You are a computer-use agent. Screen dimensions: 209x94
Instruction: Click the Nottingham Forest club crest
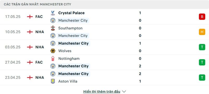point(53,58)
